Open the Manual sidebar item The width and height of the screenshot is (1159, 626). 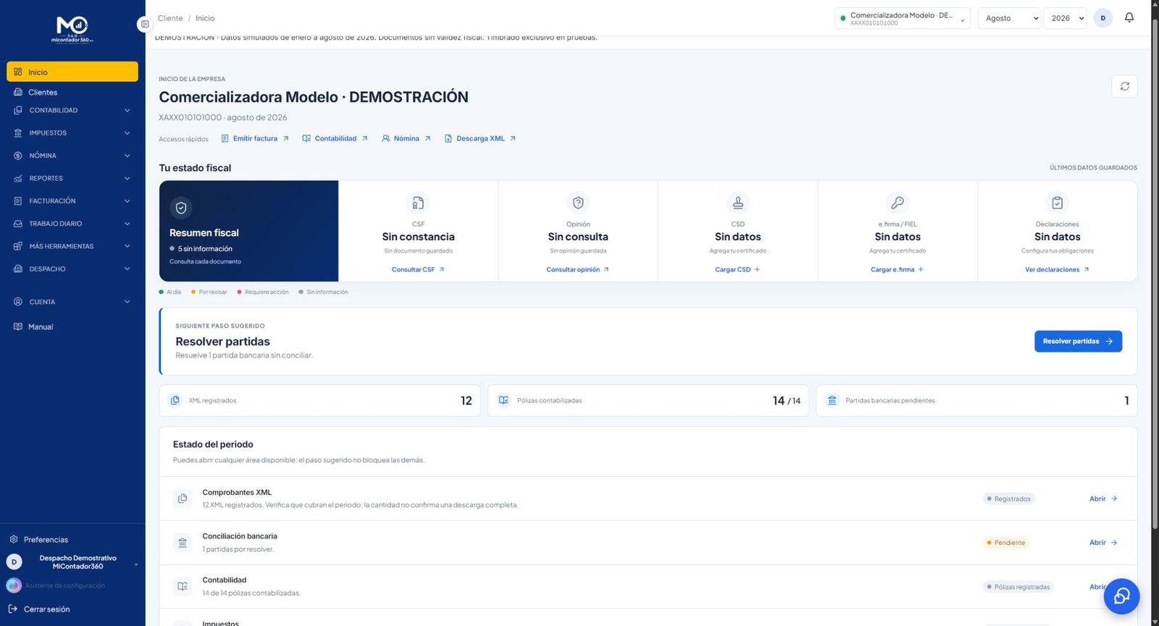(72, 327)
